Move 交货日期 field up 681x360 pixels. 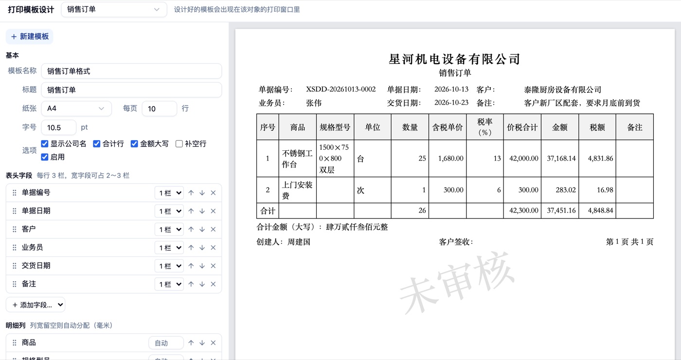[x=191, y=266]
